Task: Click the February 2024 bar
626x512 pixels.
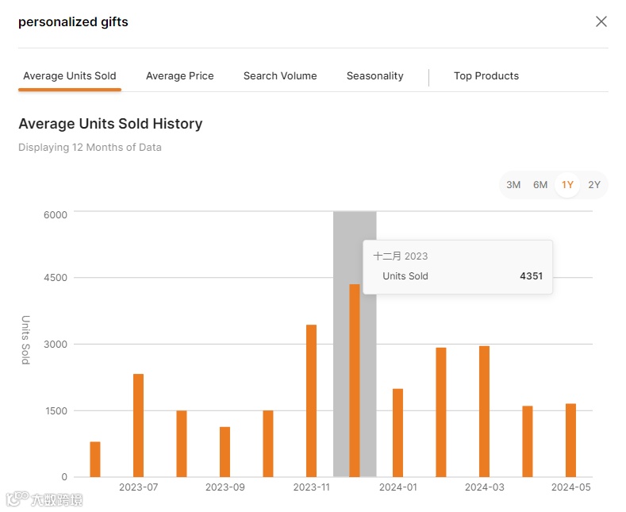Action: click(x=441, y=412)
